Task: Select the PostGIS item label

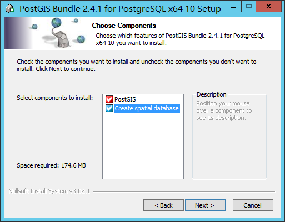Action: (125, 99)
